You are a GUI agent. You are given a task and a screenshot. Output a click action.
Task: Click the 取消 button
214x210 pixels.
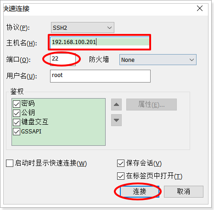click(184, 192)
